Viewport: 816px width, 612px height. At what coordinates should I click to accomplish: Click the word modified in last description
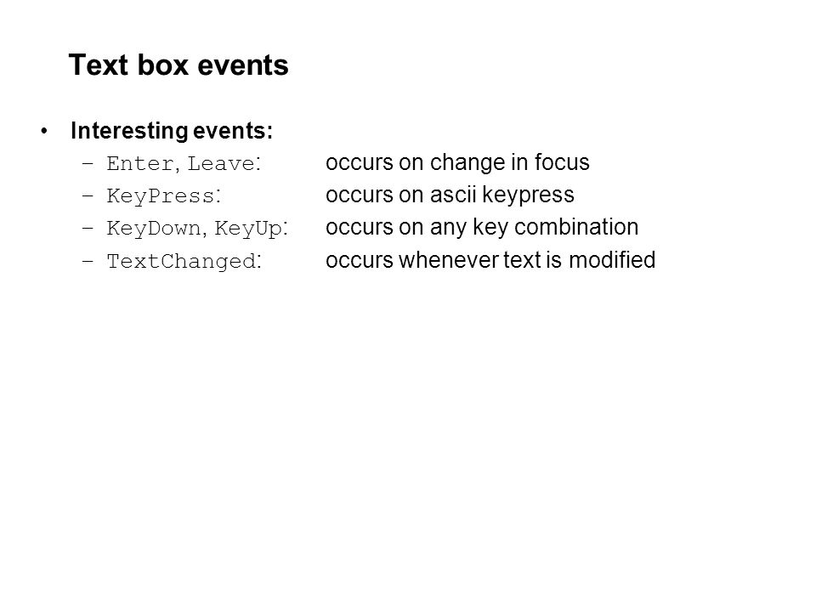pos(612,260)
